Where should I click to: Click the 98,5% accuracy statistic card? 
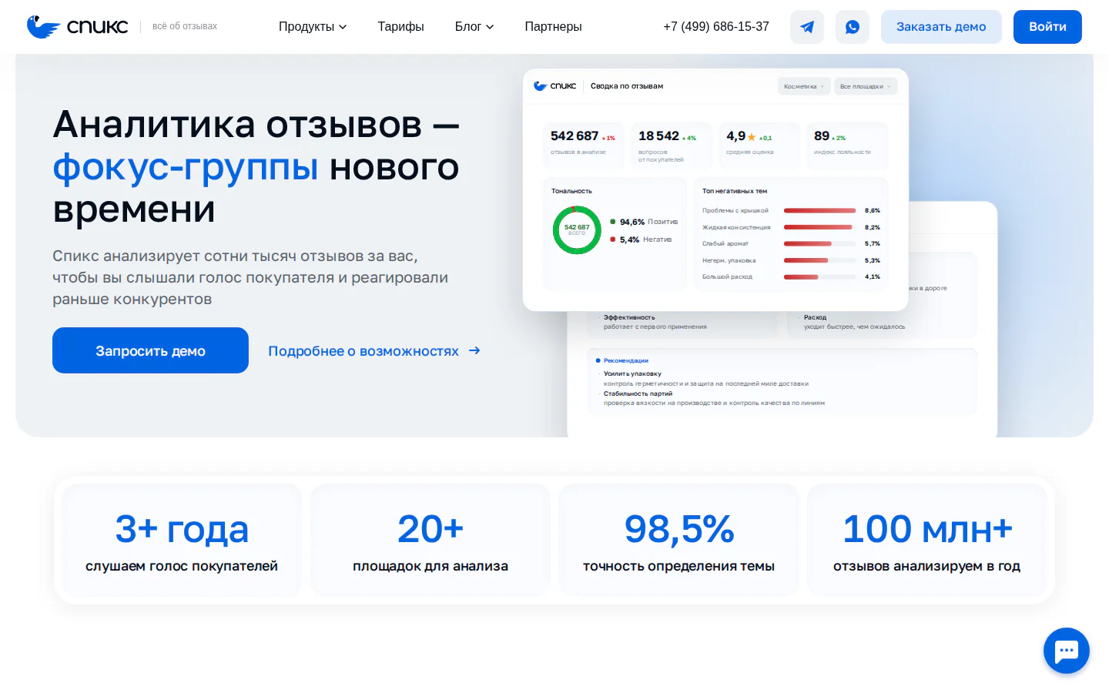click(x=678, y=540)
